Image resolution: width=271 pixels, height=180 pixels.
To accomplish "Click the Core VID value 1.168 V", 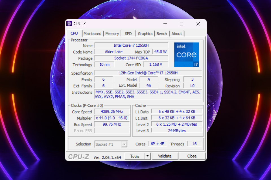I will click(156, 65).
